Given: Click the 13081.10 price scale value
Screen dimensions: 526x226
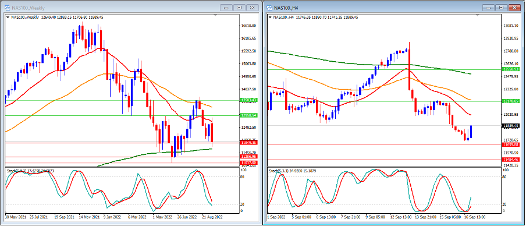Looking at the screenshot, I should click(511, 26).
